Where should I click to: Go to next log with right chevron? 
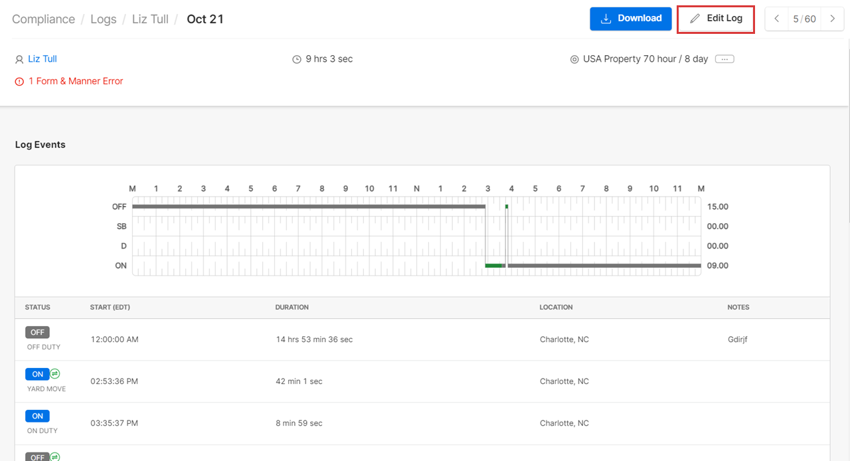pyautogui.click(x=832, y=19)
